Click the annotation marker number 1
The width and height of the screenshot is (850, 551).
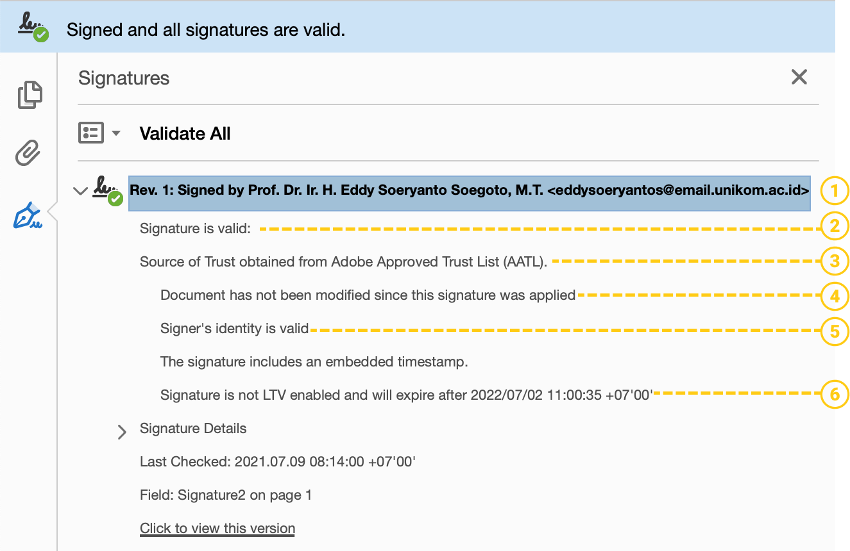pyautogui.click(x=835, y=190)
